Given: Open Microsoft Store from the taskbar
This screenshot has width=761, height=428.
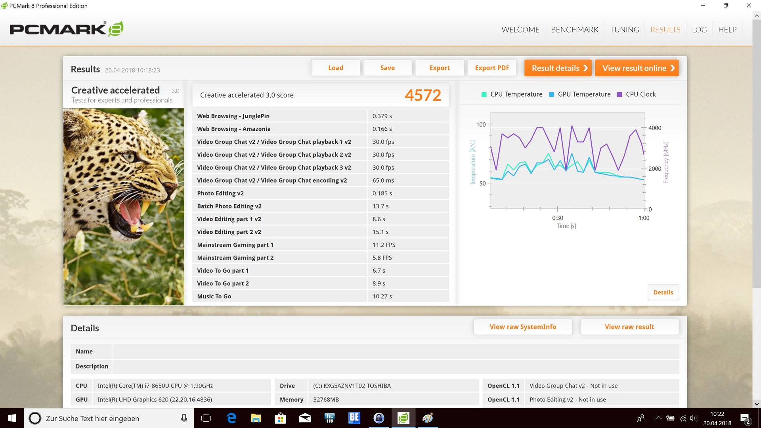Looking at the screenshot, I should 281,418.
